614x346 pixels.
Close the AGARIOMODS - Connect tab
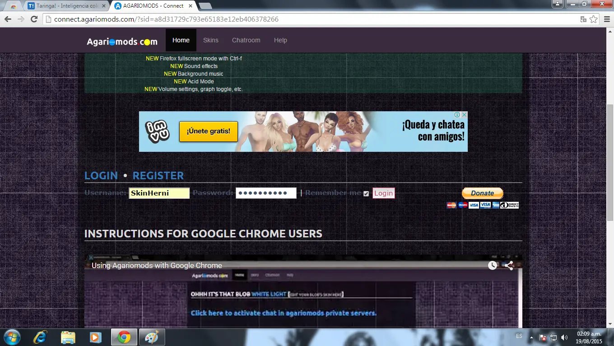(x=191, y=6)
